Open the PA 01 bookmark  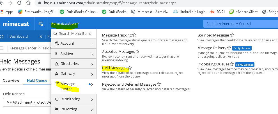click(x=217, y=12)
